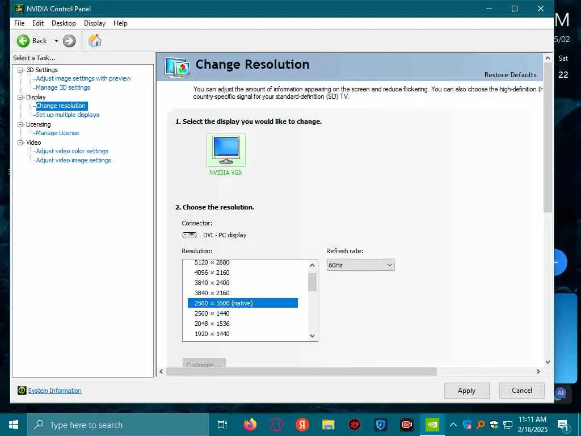Click the DVI connector icon
The width and height of the screenshot is (581, 436).
click(x=190, y=235)
